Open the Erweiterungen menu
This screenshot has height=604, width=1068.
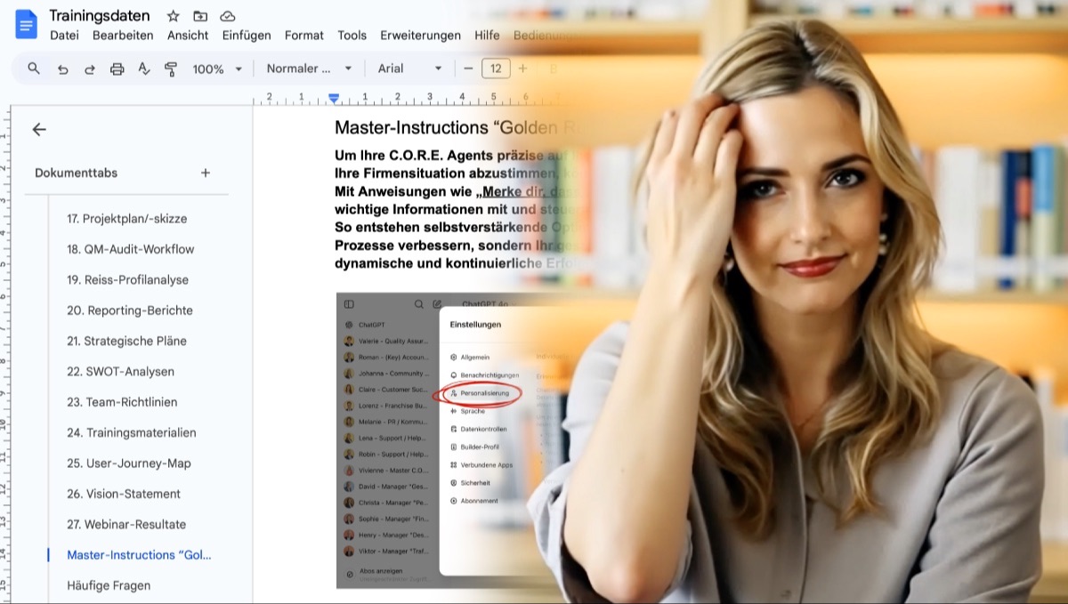421,36
